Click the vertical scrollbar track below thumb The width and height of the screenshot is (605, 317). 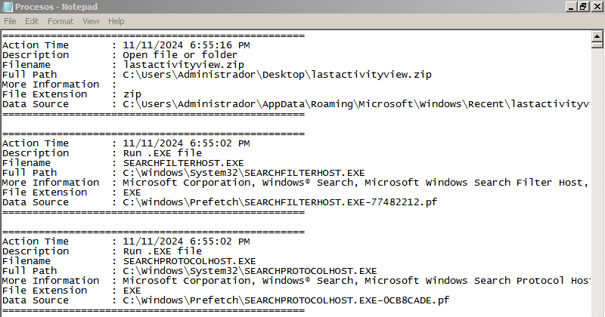pyautogui.click(x=597, y=181)
